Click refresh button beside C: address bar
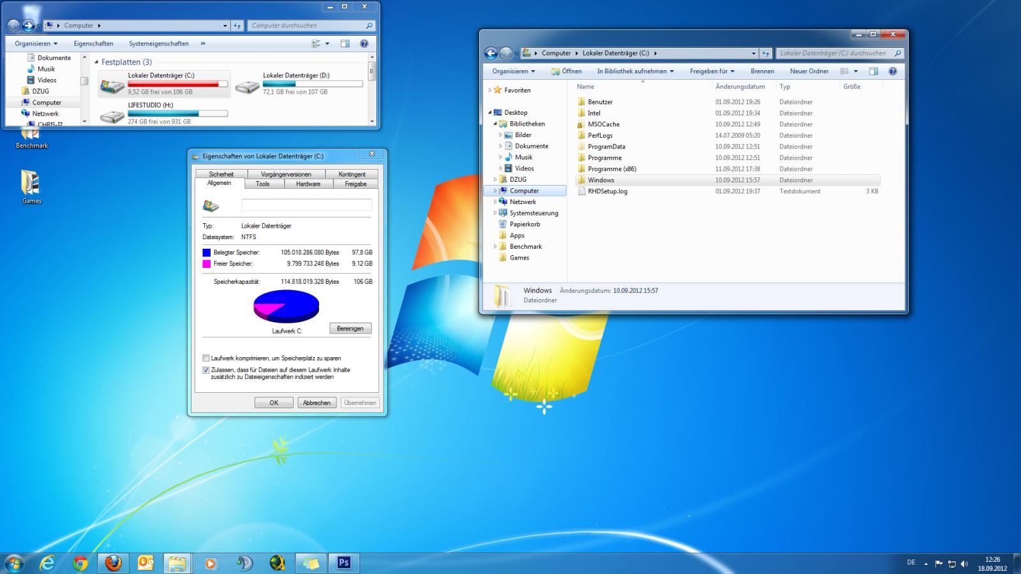The image size is (1021, 574). 766,54
